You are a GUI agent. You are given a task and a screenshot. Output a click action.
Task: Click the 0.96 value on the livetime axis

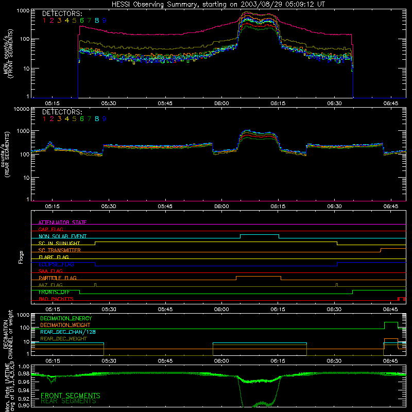[24, 381]
